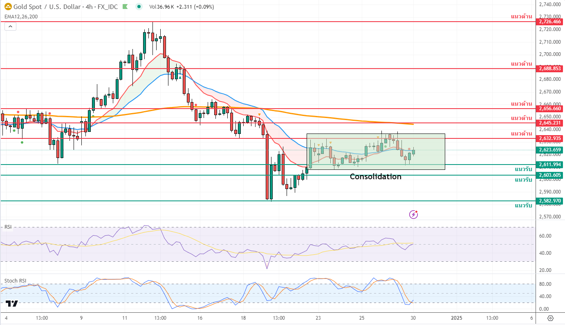The height and width of the screenshot is (325, 565).
Task: Click แนวต้าน label above 2,645.231
Action: (x=521, y=118)
